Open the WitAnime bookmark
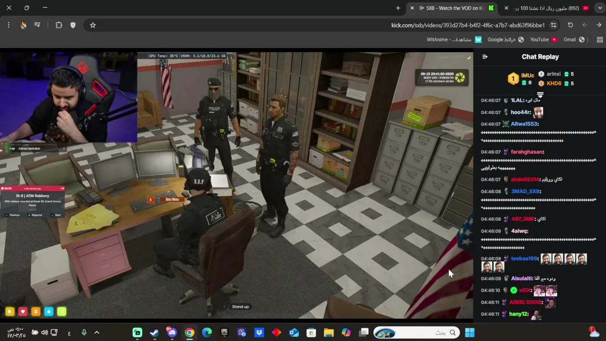Screen dimensions: 606x341 (x=454, y=40)
